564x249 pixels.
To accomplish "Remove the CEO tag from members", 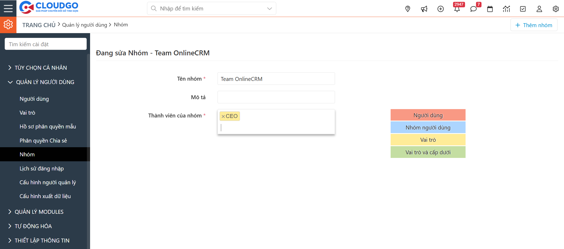I will (x=223, y=116).
